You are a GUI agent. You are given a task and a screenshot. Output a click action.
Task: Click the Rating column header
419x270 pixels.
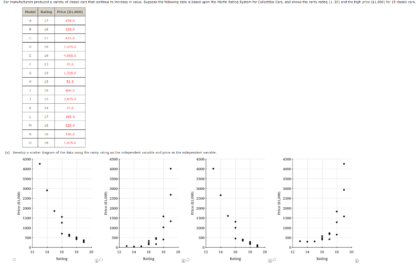(45, 12)
